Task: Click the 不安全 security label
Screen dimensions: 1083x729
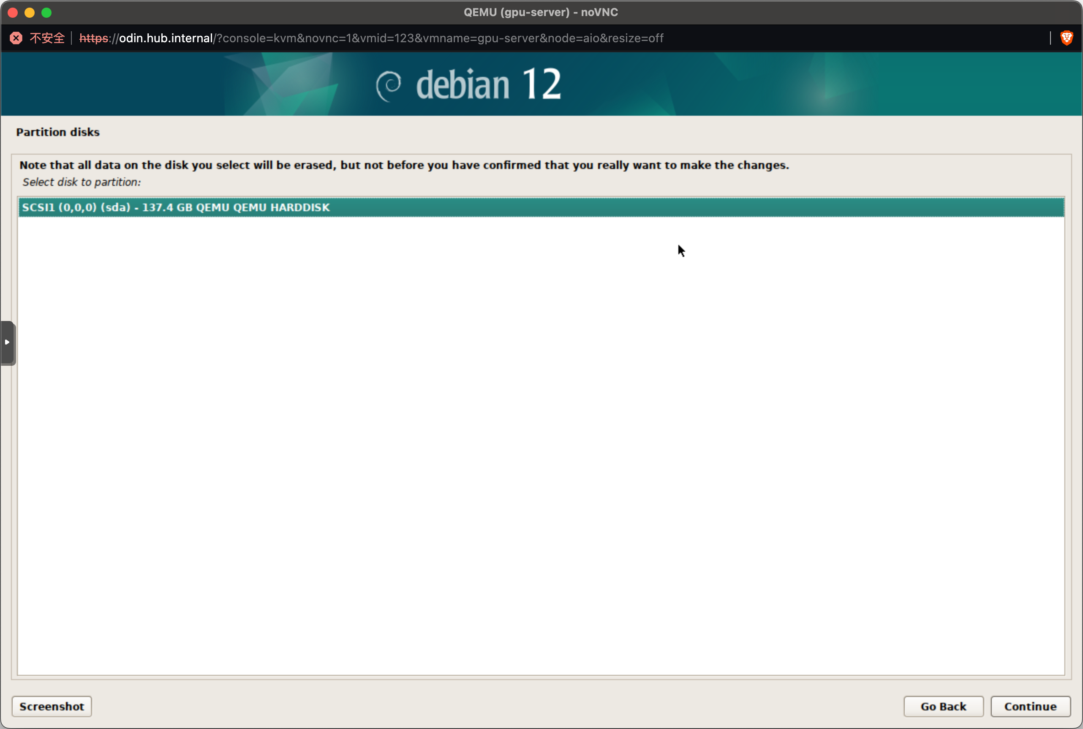Action: tap(47, 38)
